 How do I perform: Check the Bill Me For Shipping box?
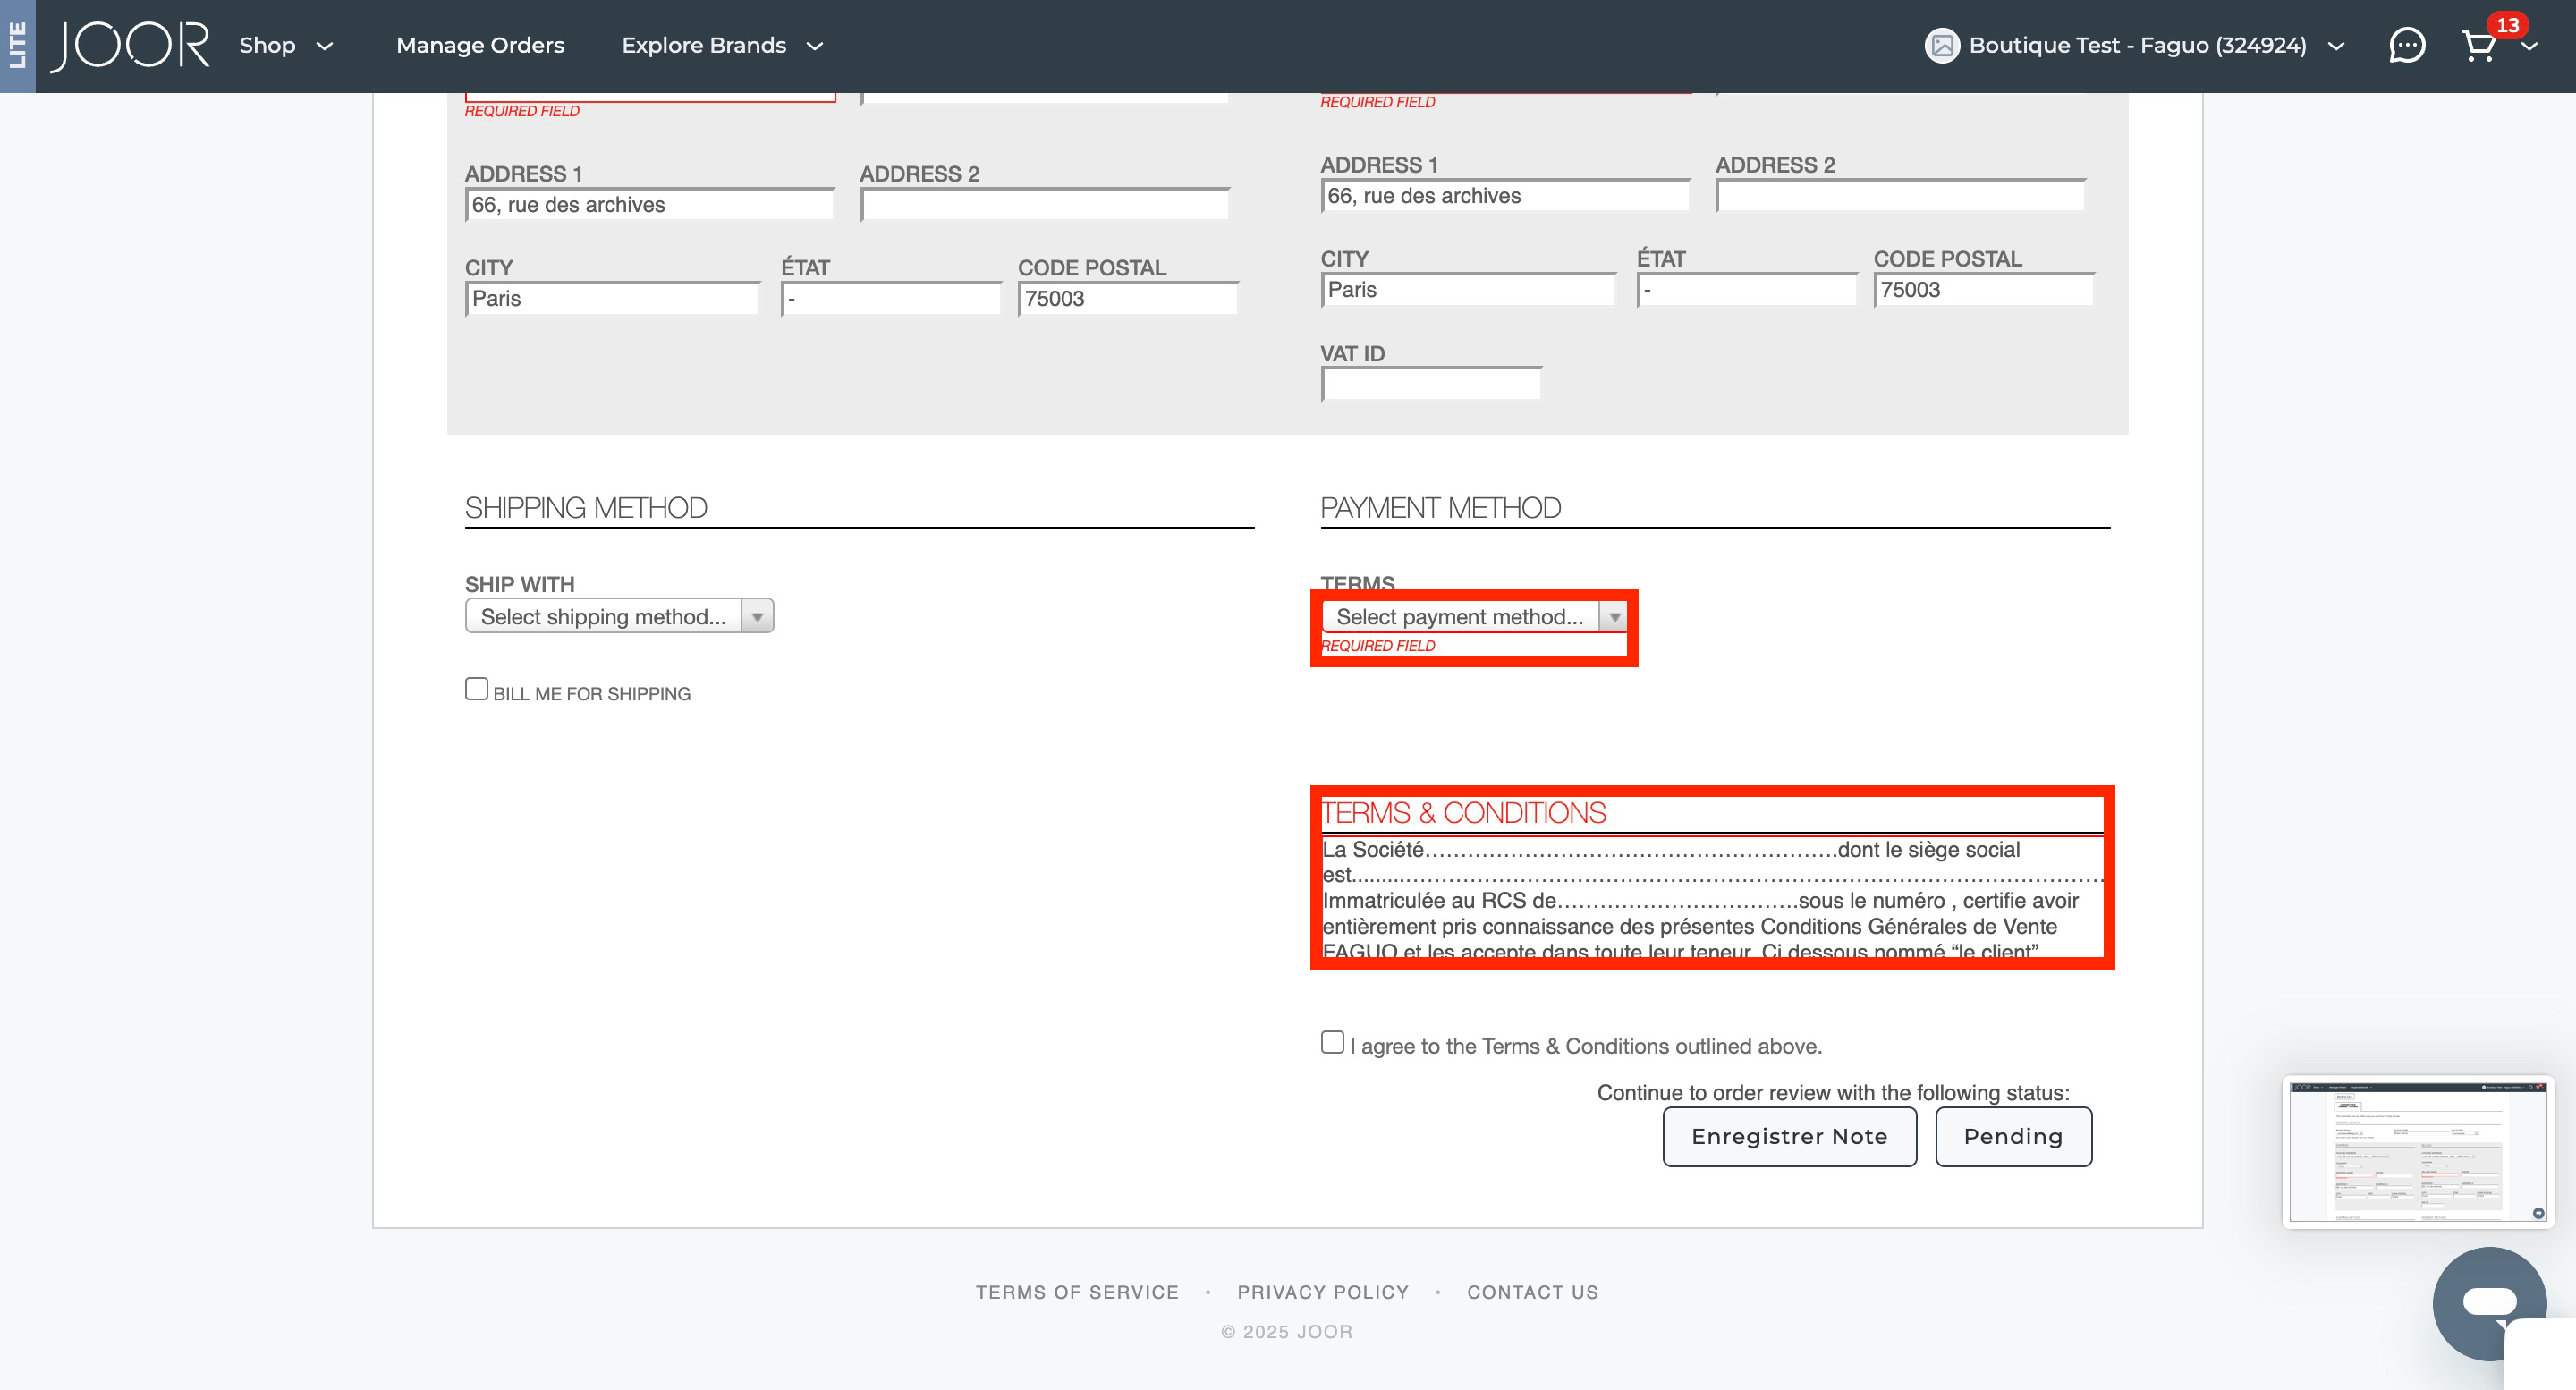[476, 689]
